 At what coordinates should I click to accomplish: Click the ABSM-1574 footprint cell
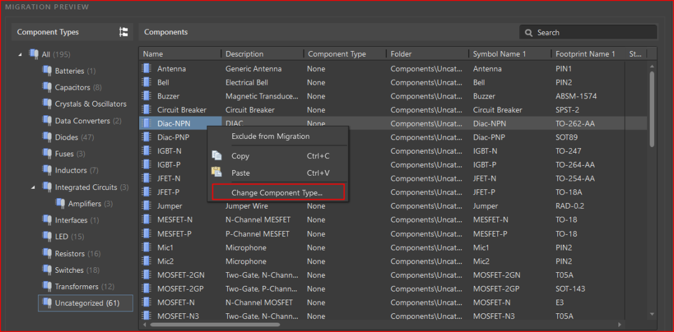coord(576,96)
